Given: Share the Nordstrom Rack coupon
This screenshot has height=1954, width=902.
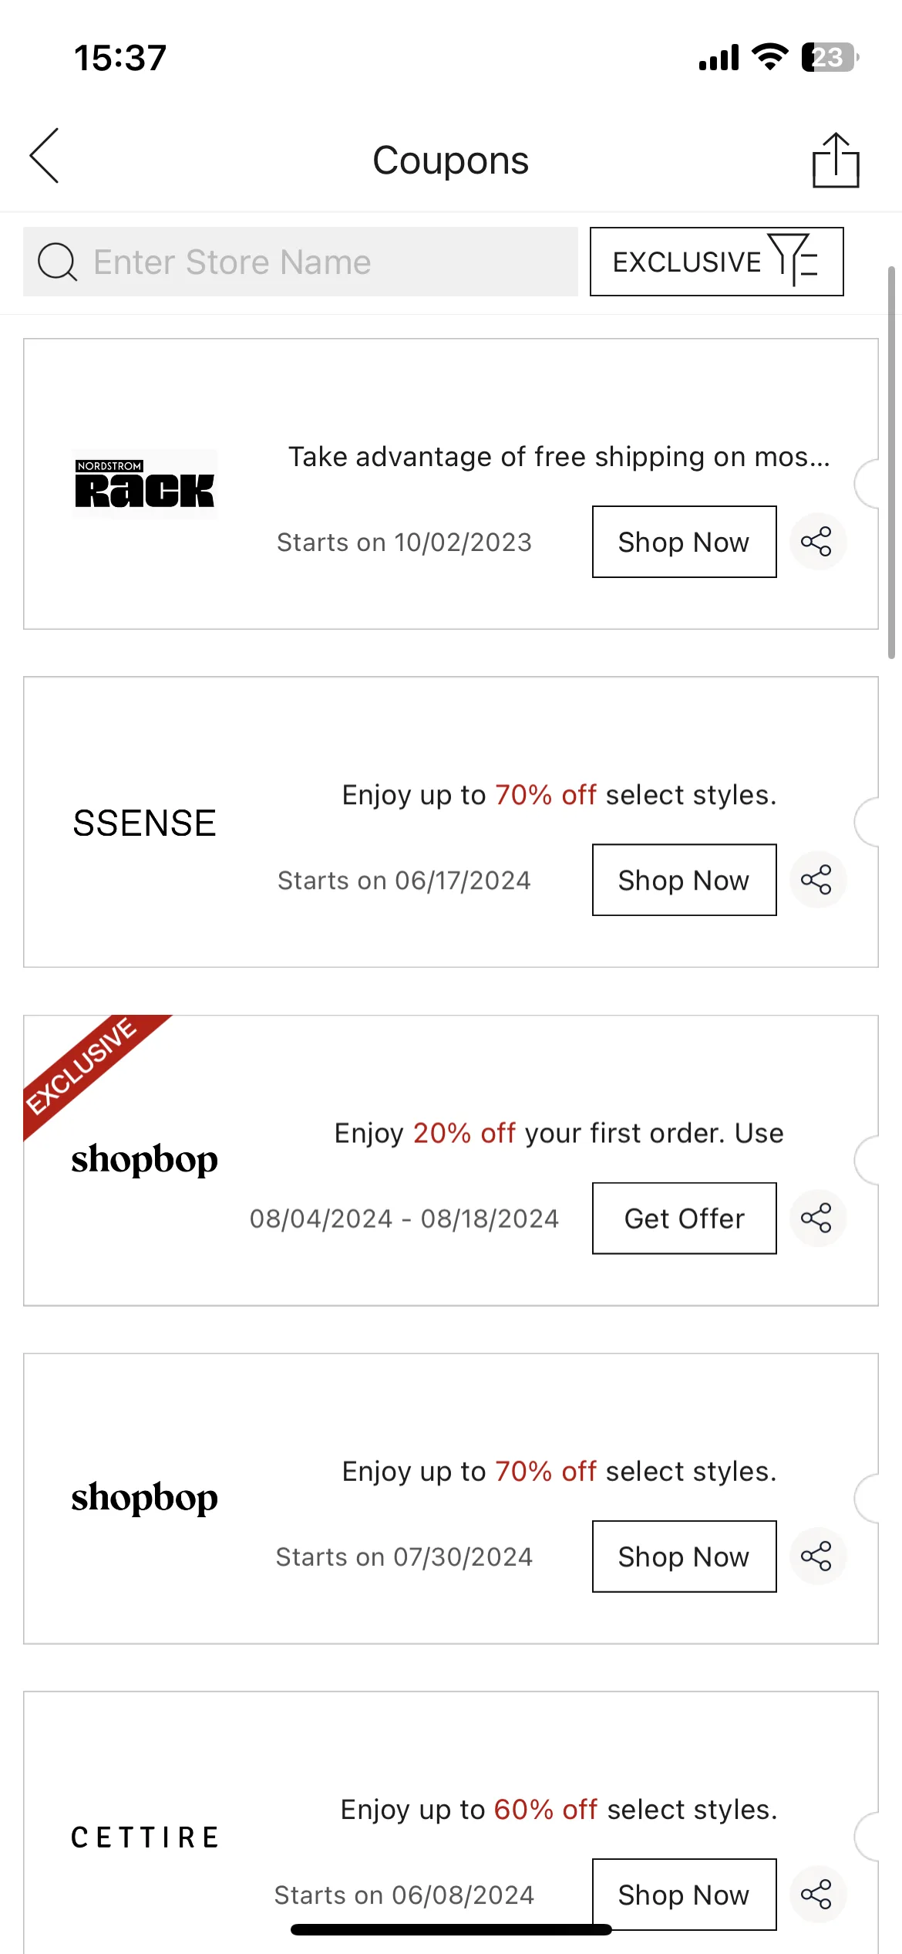Looking at the screenshot, I should [817, 541].
